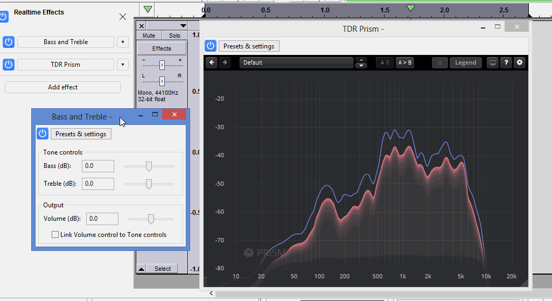Viewport: 552px width, 301px height.
Task: Click the Volume slider handle
Action: point(151,219)
